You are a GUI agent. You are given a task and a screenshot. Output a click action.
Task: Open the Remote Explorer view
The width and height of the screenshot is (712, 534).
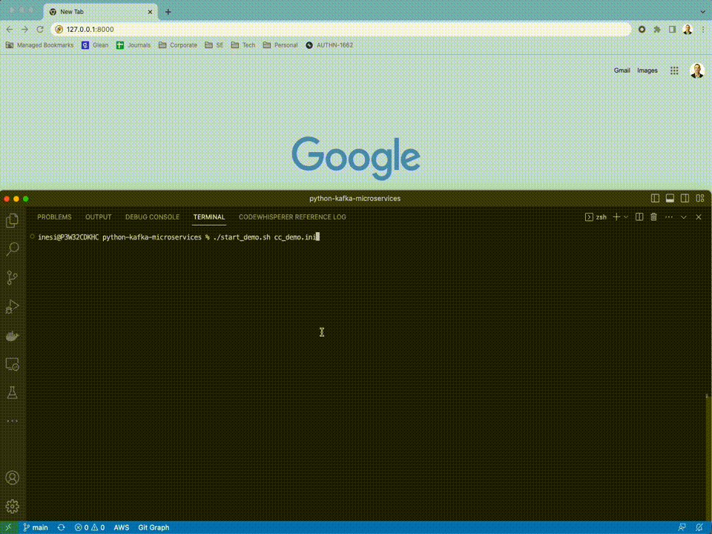(13, 364)
